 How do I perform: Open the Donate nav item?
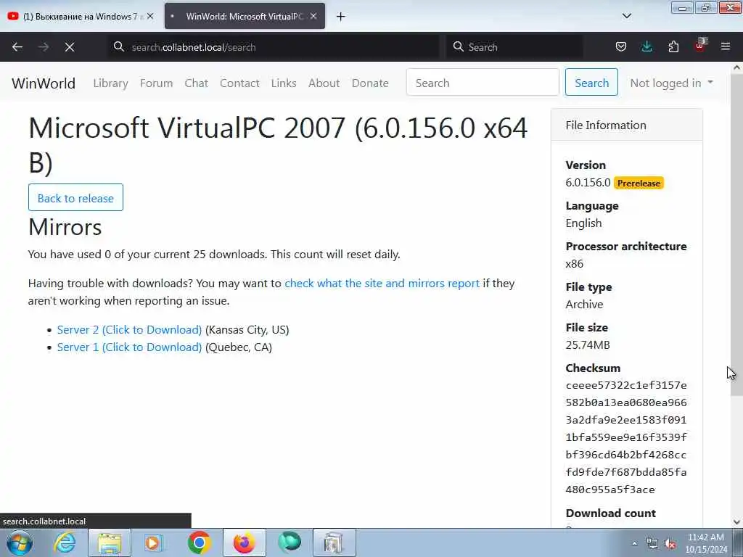coord(370,83)
